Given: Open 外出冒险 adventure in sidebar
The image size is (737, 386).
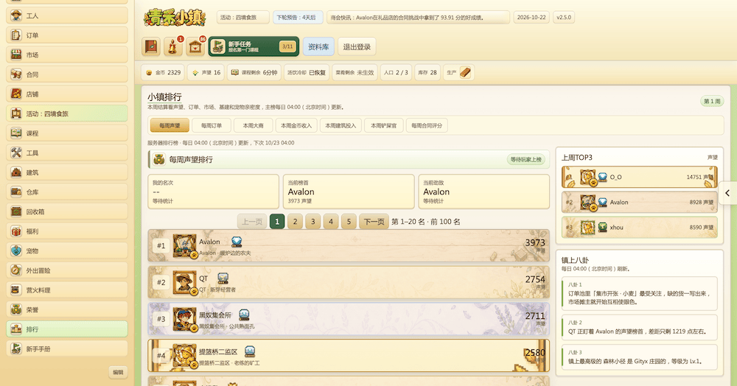Looking at the screenshot, I should pos(67,270).
